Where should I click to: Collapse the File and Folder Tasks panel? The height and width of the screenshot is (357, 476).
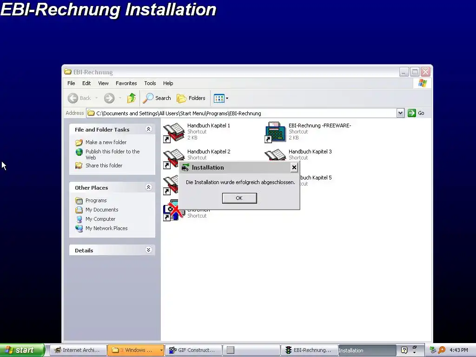[148, 129]
